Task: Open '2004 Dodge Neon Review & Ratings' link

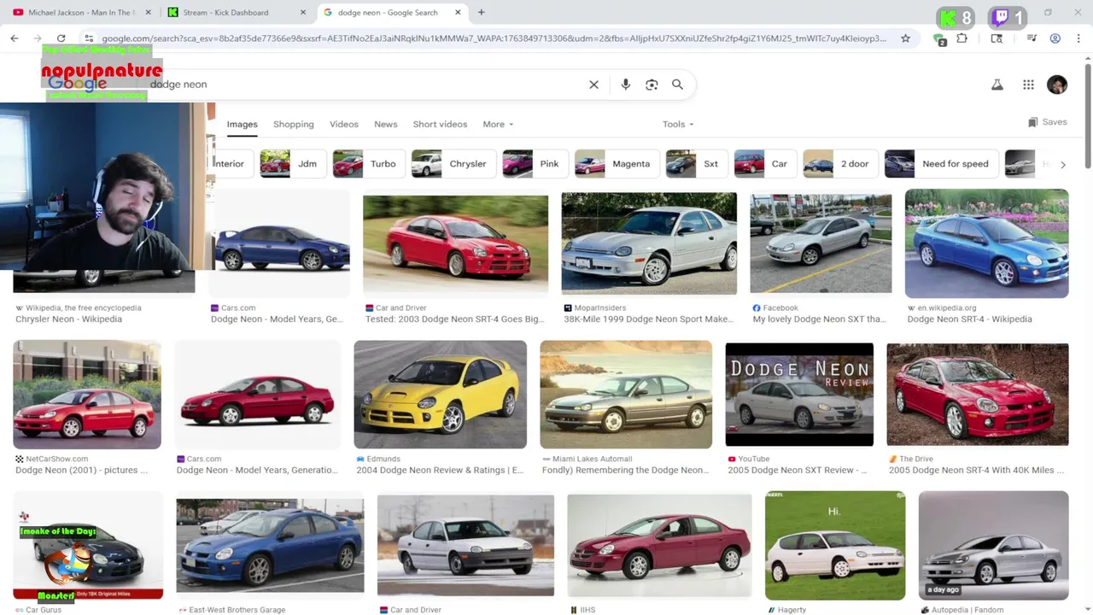Action: (440, 471)
